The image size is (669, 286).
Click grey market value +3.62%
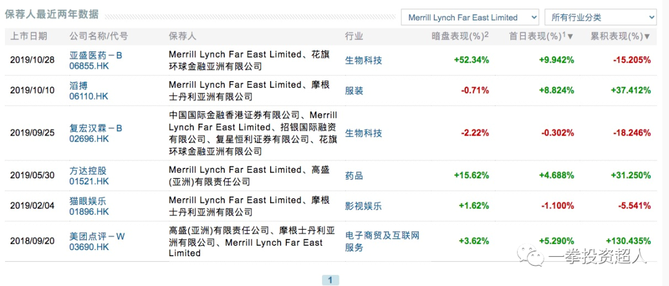474,241
